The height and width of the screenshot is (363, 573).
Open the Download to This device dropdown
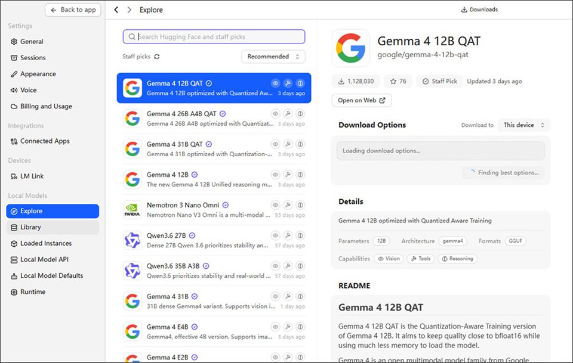(x=523, y=125)
